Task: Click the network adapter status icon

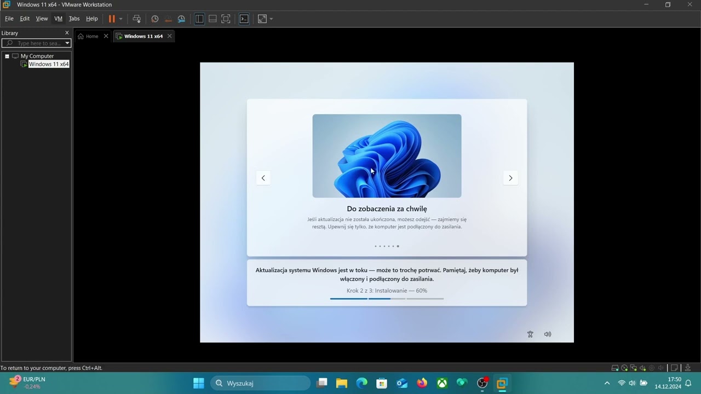Action: pyautogui.click(x=634, y=368)
